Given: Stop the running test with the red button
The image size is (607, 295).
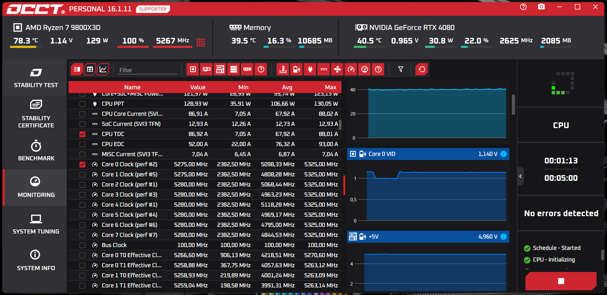Looking at the screenshot, I should (561, 281).
